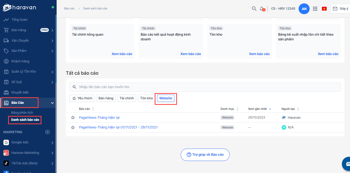
Task: Star the PageViews-Tháng hiện tại report
Action: pos(73,118)
